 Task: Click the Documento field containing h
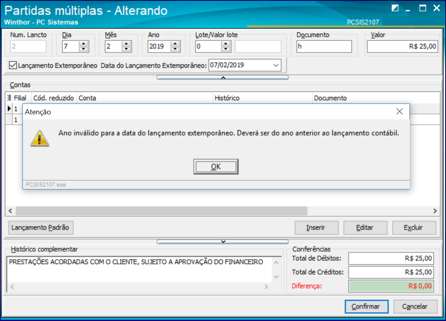click(324, 46)
